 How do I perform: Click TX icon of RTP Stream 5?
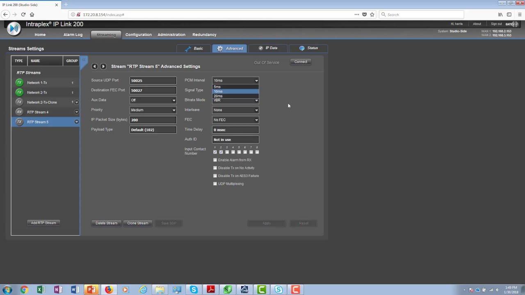(x=19, y=122)
